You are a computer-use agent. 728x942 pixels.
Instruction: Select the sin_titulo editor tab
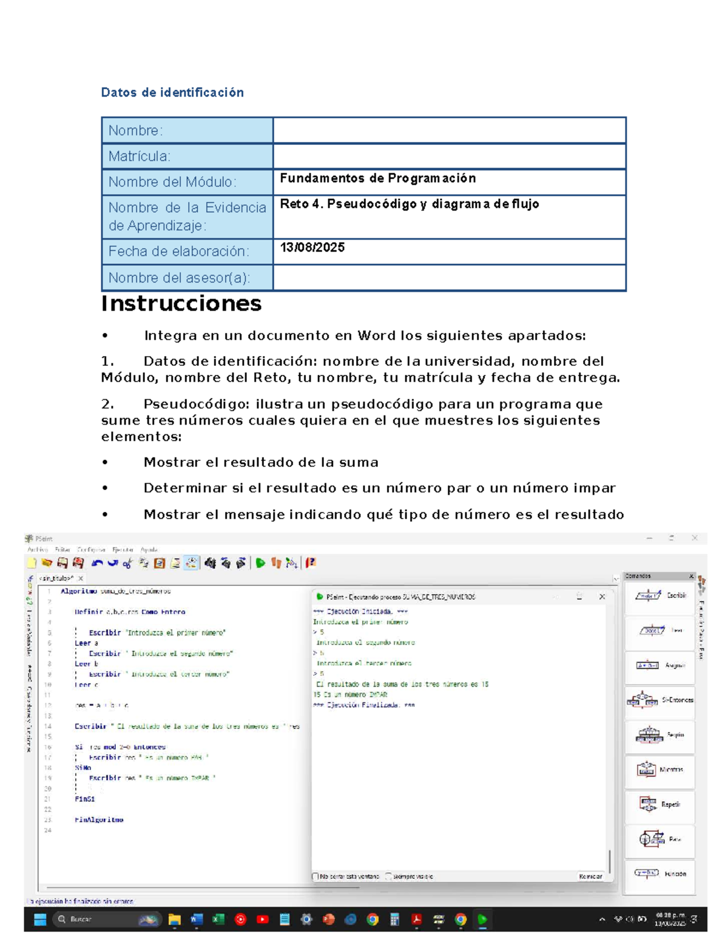(56, 579)
